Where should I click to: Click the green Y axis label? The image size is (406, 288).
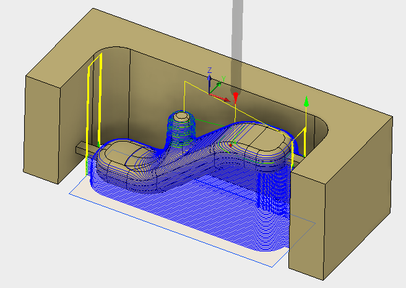click(x=223, y=78)
